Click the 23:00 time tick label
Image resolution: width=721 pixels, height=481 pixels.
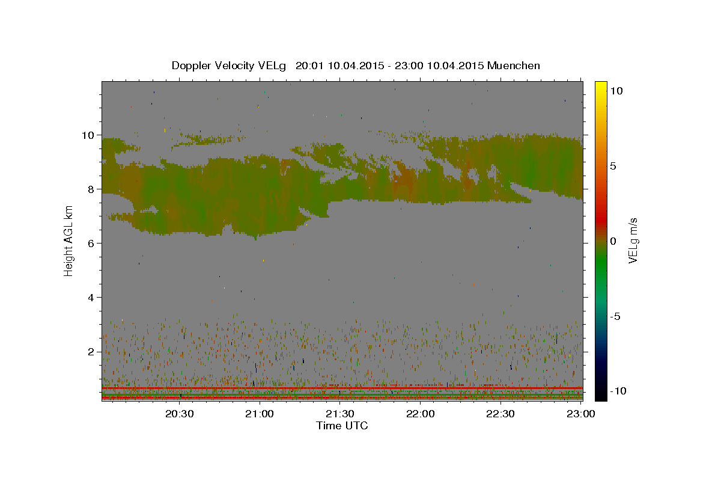[580, 414]
